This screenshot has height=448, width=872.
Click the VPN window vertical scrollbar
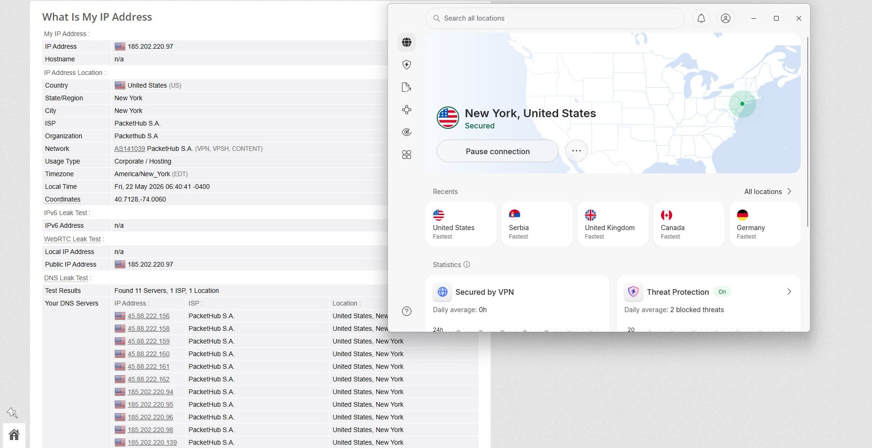[808, 131]
